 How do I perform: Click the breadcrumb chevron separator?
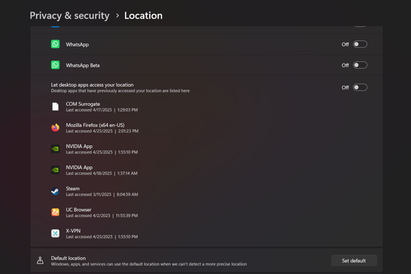tap(118, 15)
